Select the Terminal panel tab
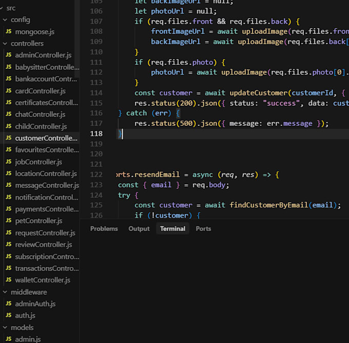 [x=173, y=228]
